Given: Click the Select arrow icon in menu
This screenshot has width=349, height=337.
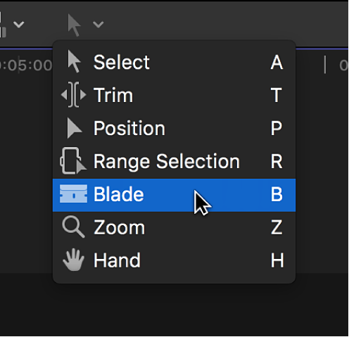Looking at the screenshot, I should [x=74, y=62].
